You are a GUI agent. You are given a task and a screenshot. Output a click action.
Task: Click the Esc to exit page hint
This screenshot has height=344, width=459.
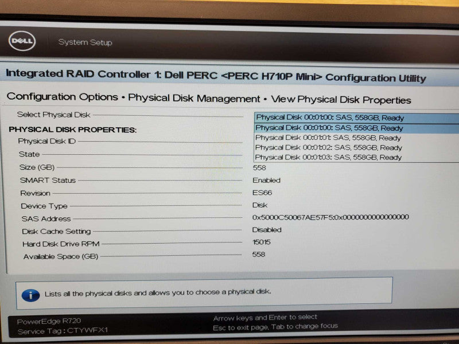tap(275, 327)
